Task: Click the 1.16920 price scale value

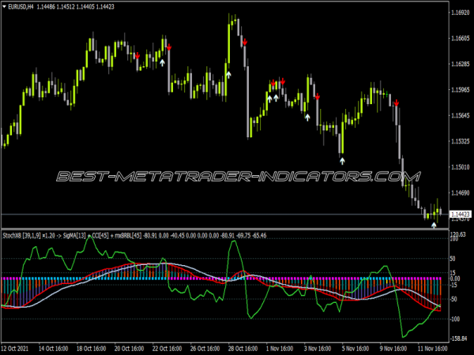Action: (461, 13)
